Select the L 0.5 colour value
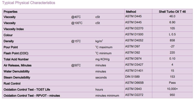The width and height of the screenshot is (195, 100). click(172, 34)
